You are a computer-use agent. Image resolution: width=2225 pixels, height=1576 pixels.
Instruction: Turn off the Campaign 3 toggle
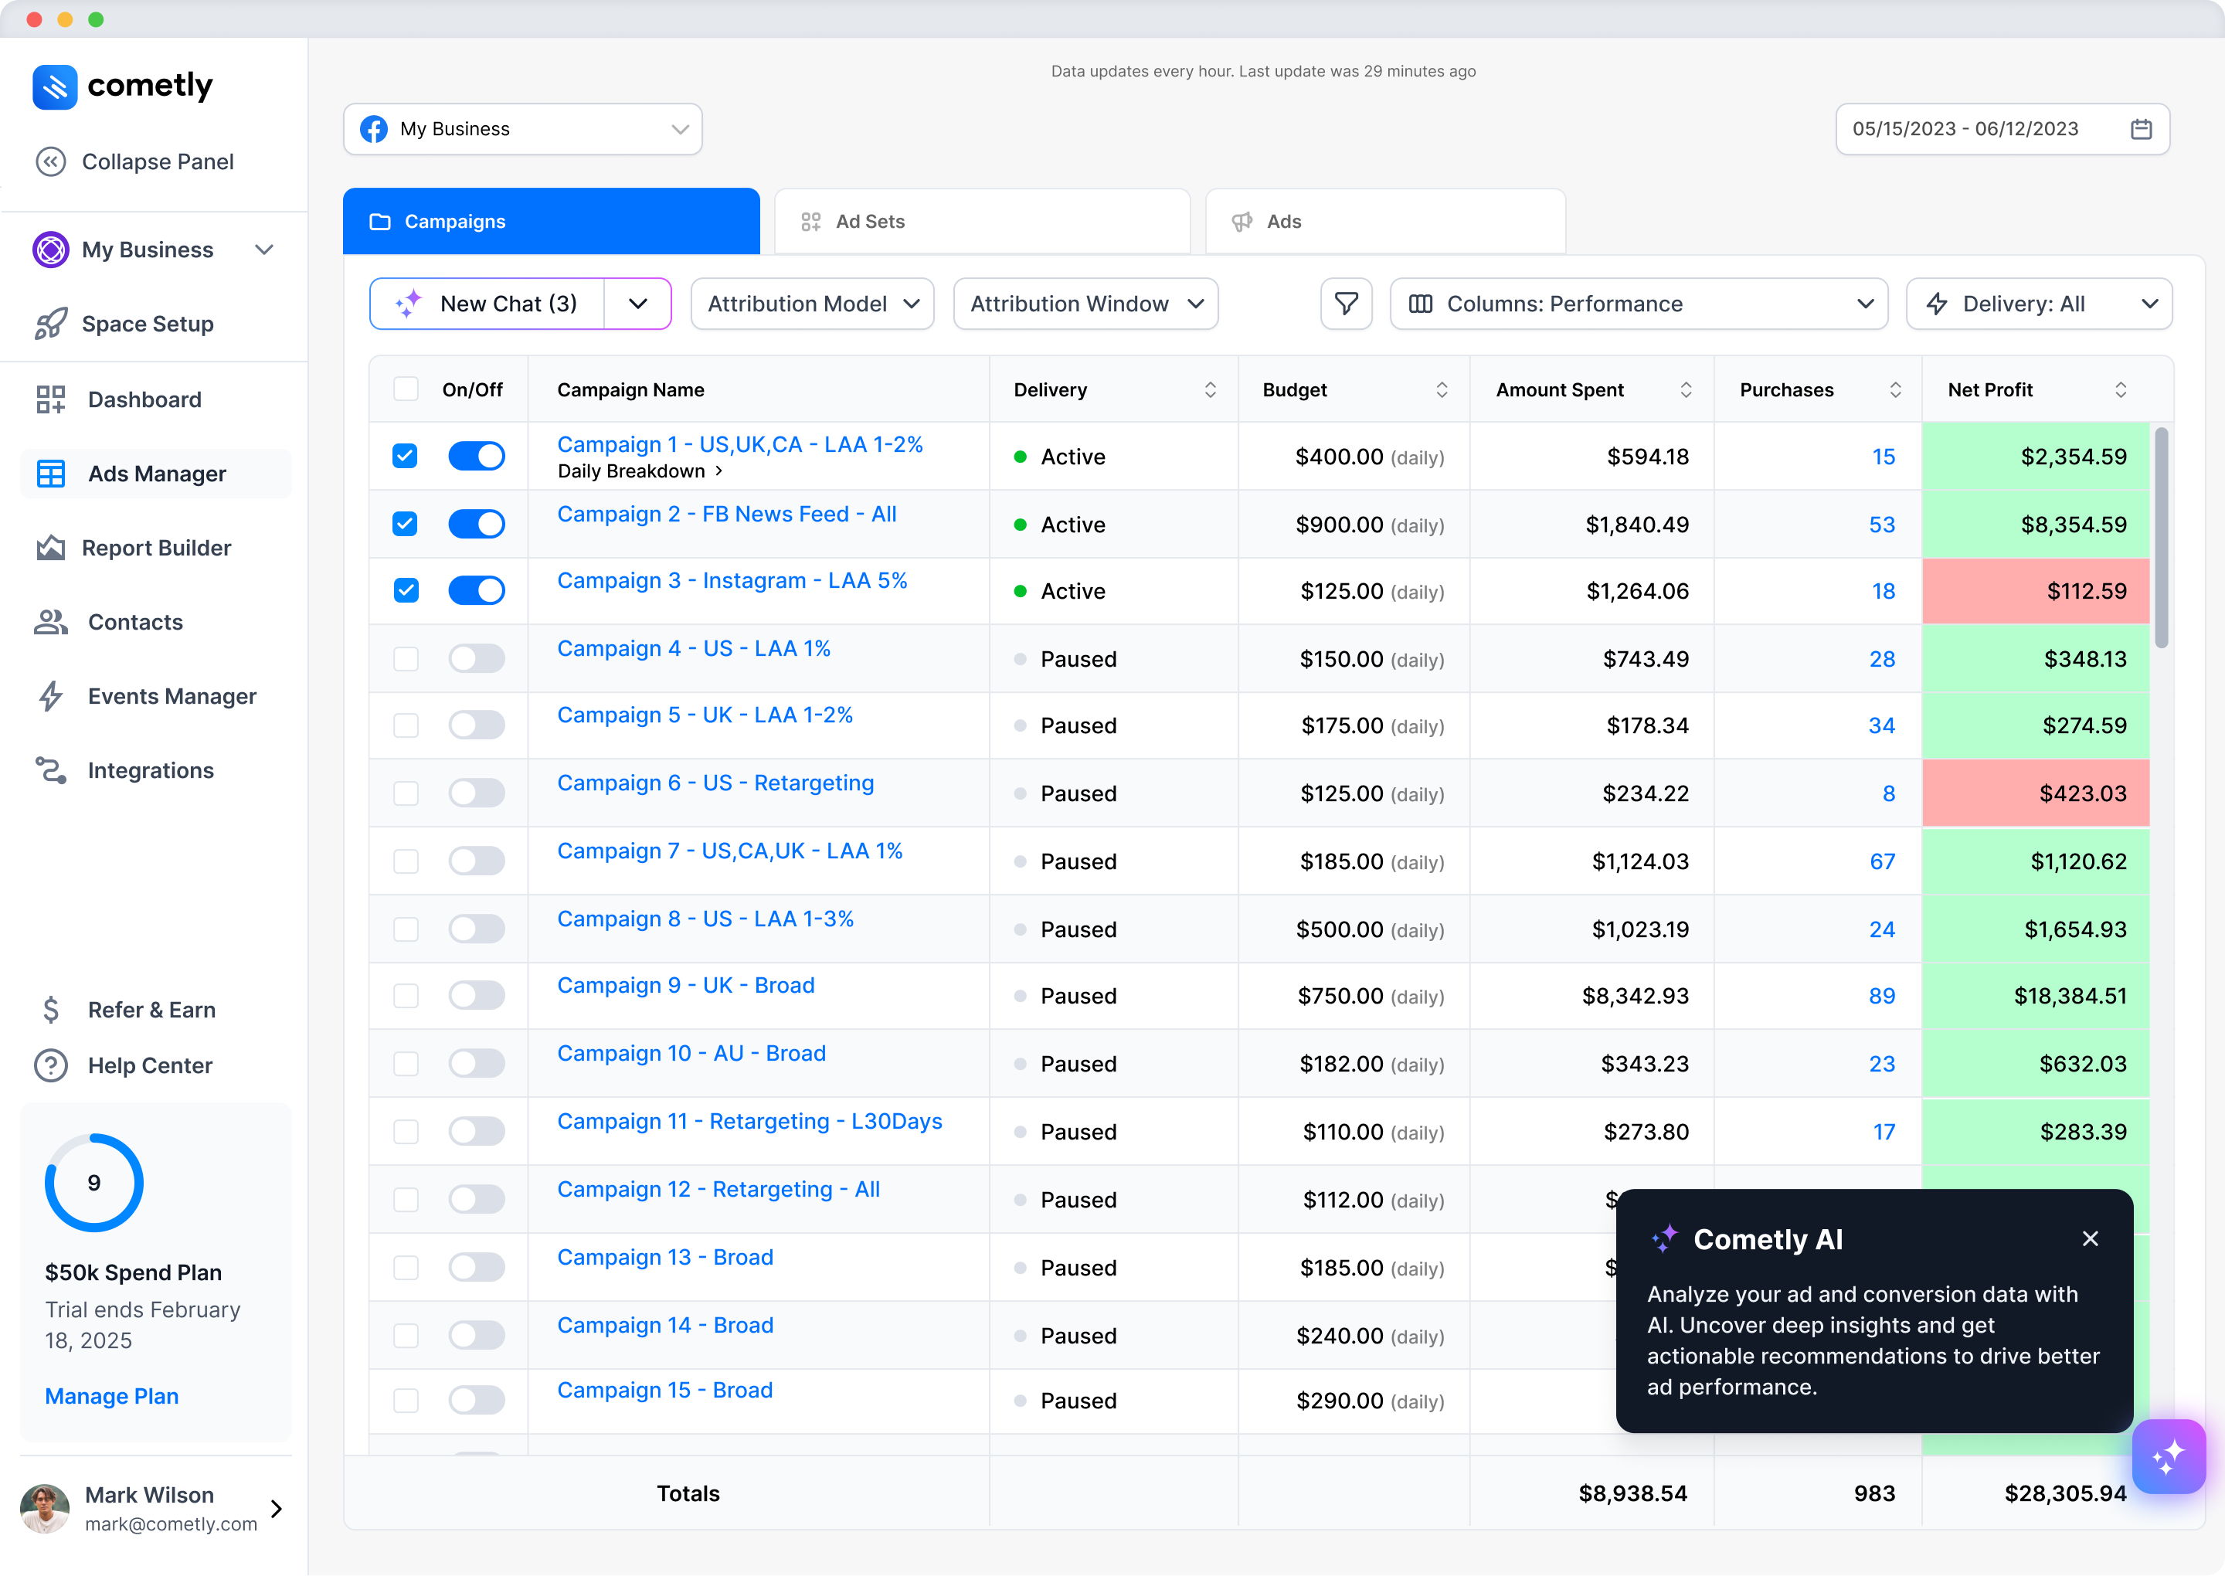[x=477, y=590]
